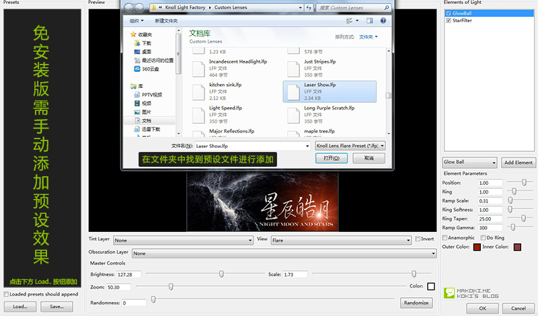The width and height of the screenshot is (538, 316).
Task: Open the views options arrow
Action: pos(357,21)
